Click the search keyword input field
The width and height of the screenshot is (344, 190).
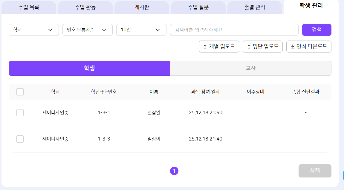[234, 30]
